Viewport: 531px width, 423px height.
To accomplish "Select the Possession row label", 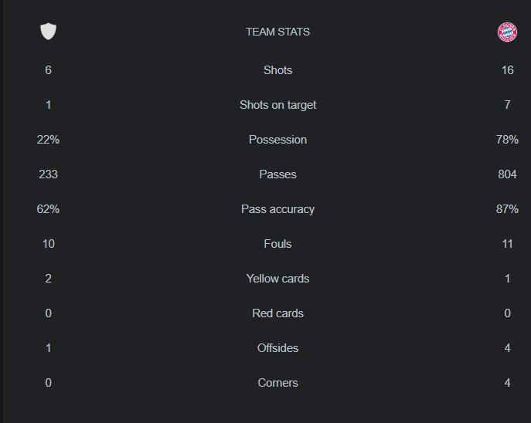I will coord(277,140).
